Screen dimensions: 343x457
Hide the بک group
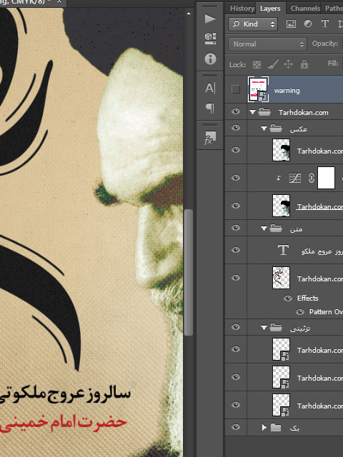coord(236,427)
